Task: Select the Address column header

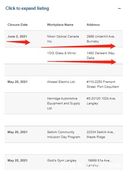Action: pyautogui.click(x=93, y=25)
